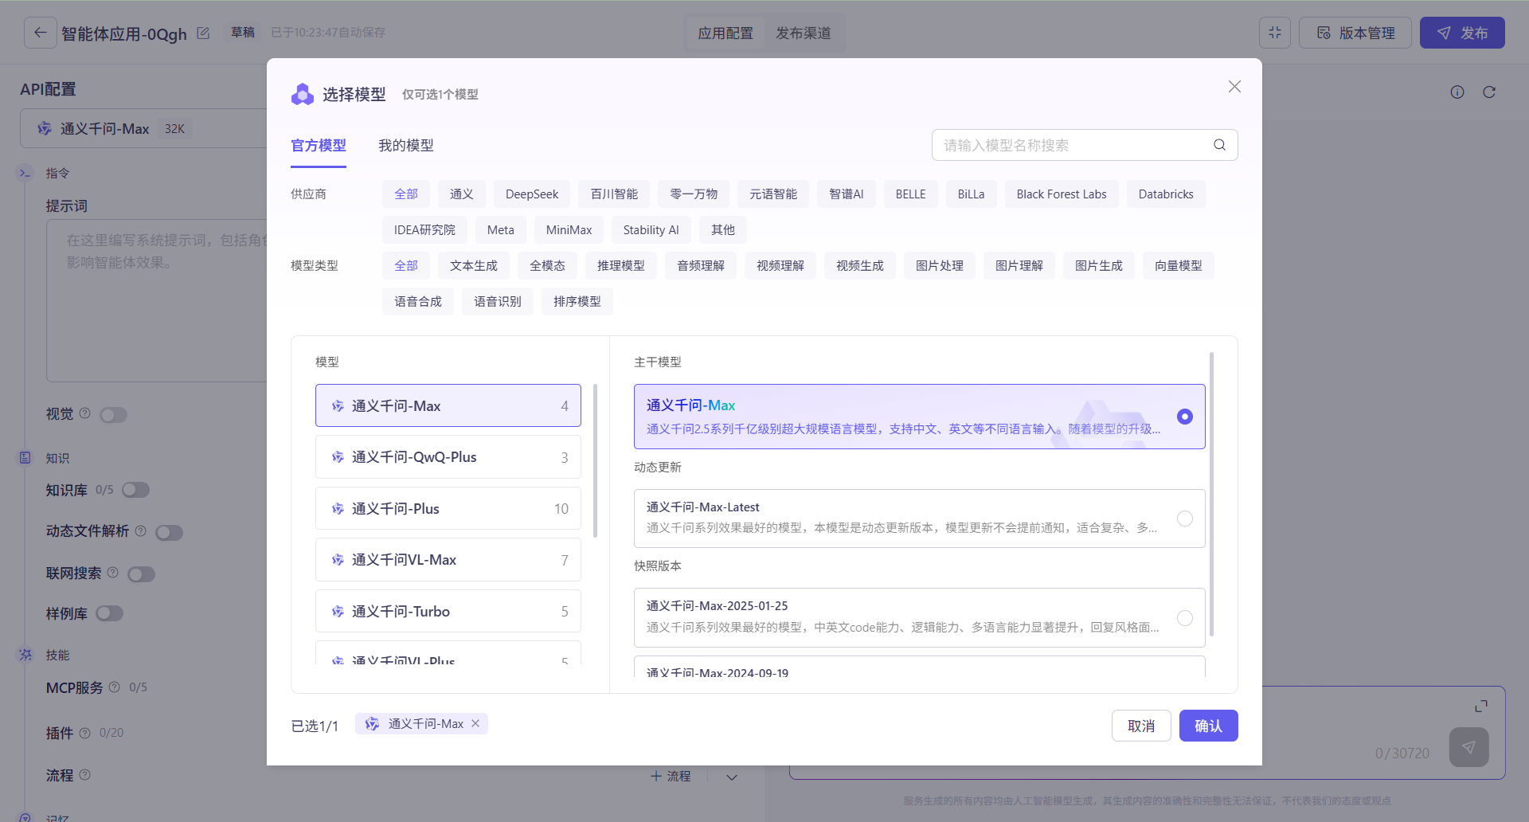Viewport: 1529px width, 822px height.
Task: Click the 确认 button to confirm model choice
Action: point(1208,726)
